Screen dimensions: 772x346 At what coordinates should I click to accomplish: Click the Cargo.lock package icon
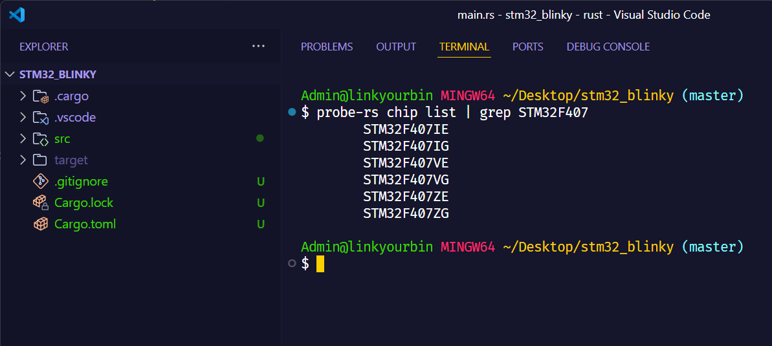tap(41, 203)
